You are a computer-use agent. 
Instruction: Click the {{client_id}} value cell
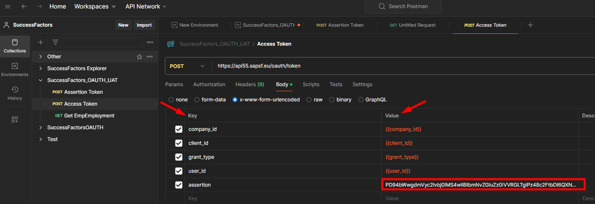480,143
